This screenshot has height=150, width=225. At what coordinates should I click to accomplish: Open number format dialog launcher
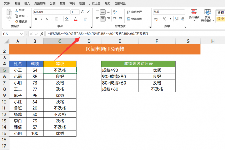[x=185, y=27]
